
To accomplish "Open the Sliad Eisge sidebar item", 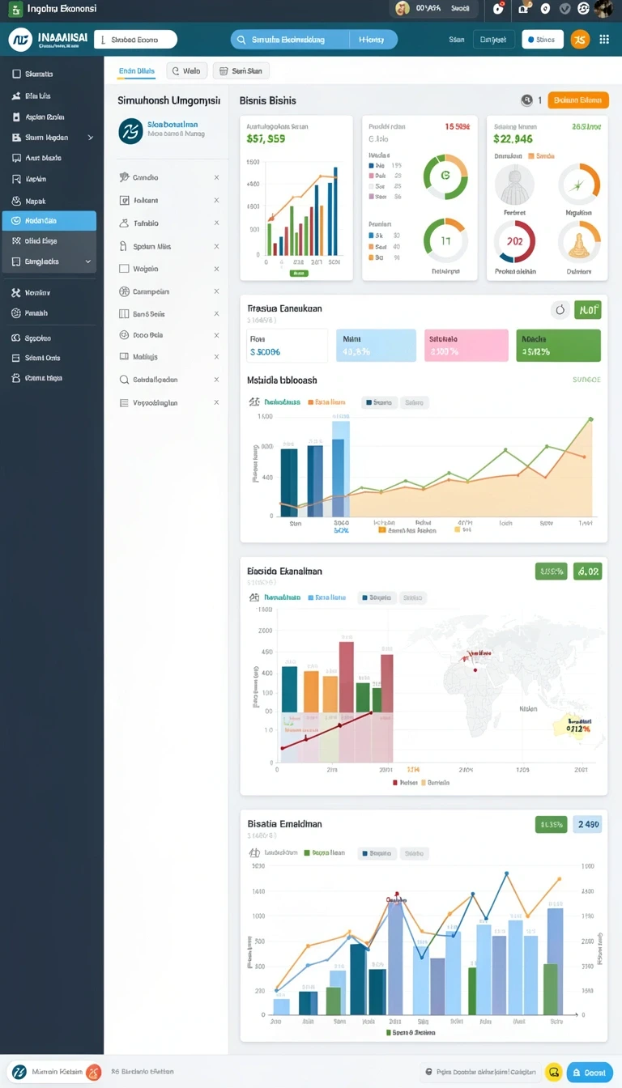I will [x=49, y=241].
